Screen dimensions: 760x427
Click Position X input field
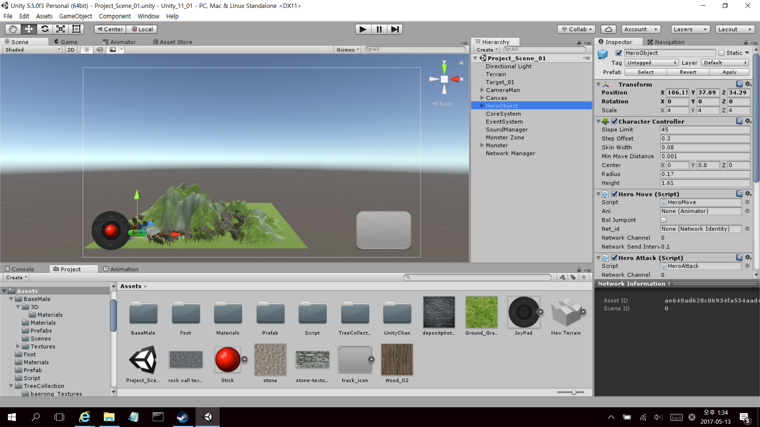(x=678, y=93)
